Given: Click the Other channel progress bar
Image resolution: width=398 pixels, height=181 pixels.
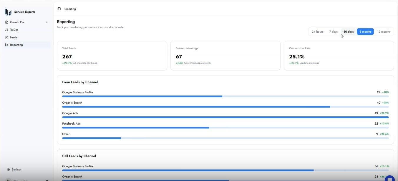Looking at the screenshot, I should (x=225, y=138).
